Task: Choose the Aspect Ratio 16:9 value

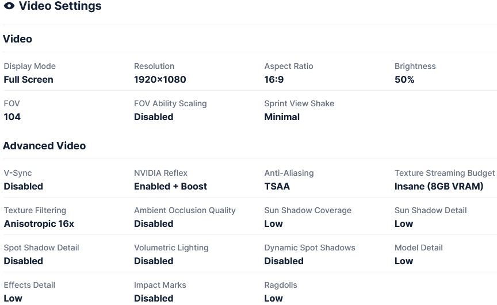Action: [274, 79]
